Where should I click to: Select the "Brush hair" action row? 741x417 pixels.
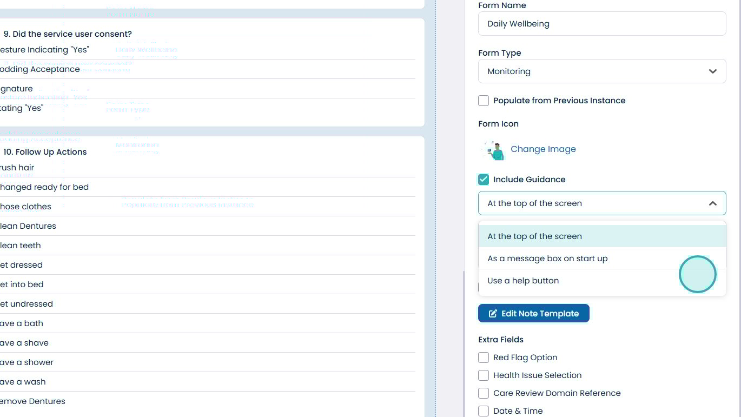tap(208, 168)
